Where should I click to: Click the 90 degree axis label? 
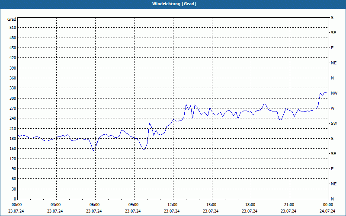pyautogui.click(x=13, y=168)
